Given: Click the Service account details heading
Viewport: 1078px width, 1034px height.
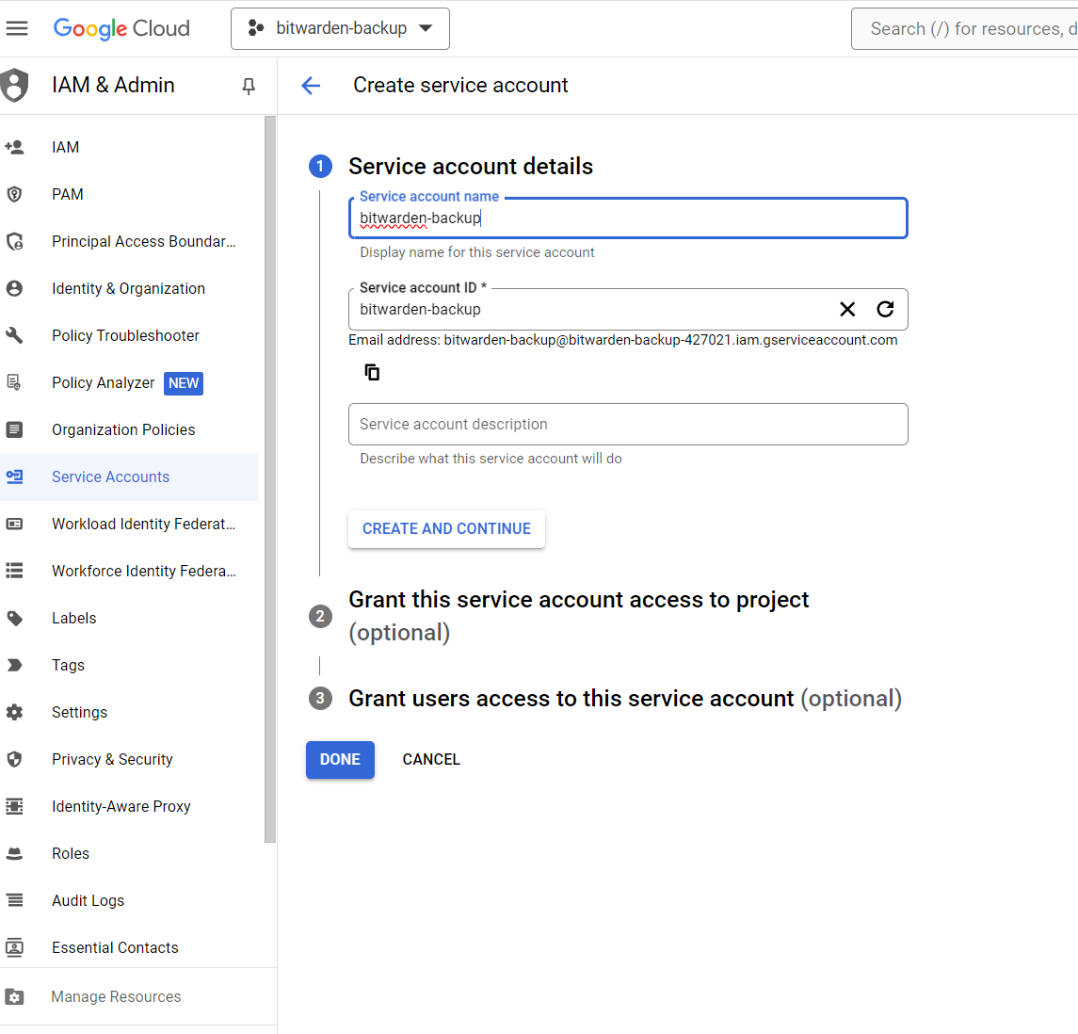Looking at the screenshot, I should 471,167.
